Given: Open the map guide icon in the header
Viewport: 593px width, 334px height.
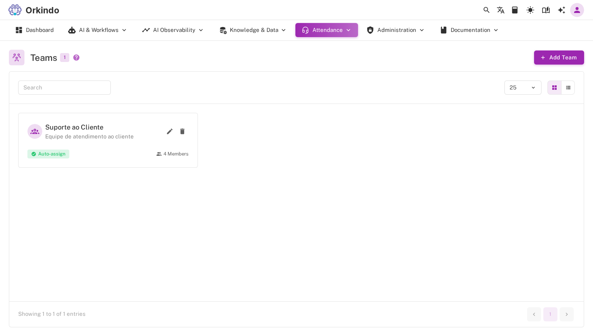Looking at the screenshot, I should [x=546, y=10].
